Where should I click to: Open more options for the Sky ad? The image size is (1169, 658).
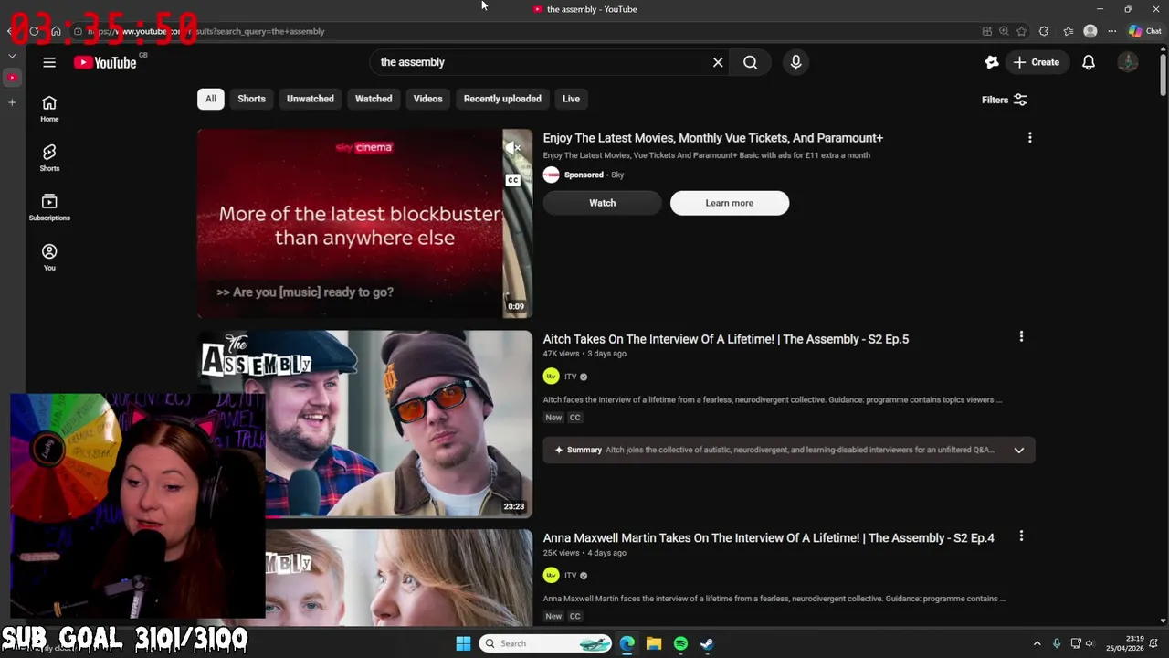(x=1029, y=138)
